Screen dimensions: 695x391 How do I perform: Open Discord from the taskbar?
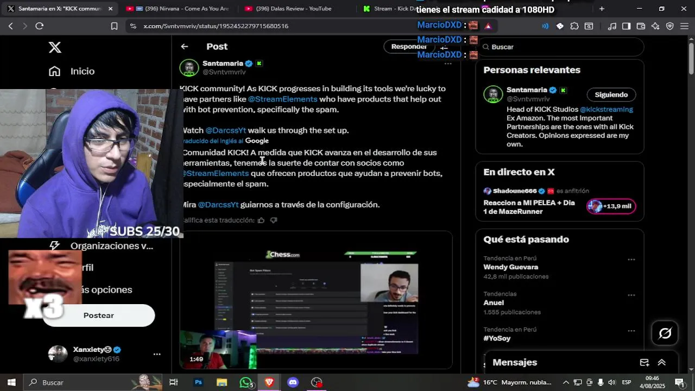click(293, 382)
